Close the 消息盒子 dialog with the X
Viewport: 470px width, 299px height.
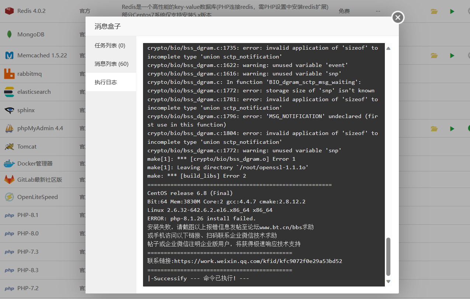[x=398, y=17]
